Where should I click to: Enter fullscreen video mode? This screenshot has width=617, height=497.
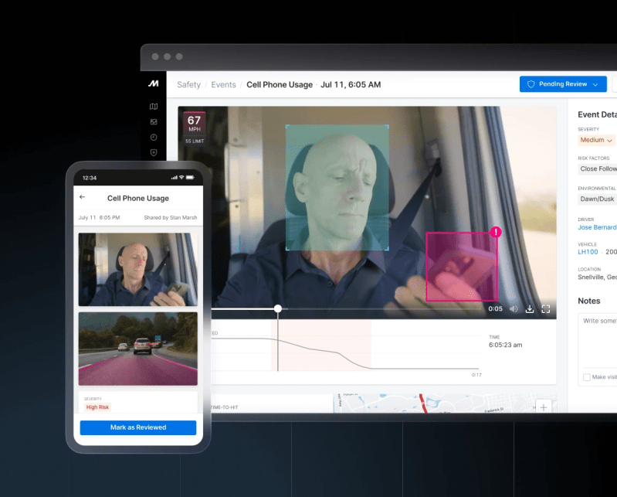(x=546, y=308)
